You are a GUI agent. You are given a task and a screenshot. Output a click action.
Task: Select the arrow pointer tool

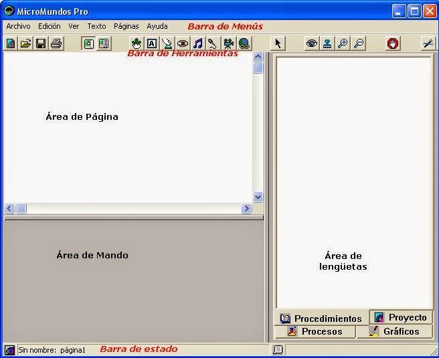tap(278, 43)
